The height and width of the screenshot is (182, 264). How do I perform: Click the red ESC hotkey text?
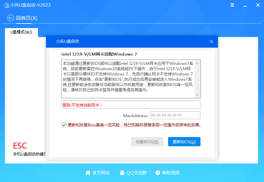point(20,146)
